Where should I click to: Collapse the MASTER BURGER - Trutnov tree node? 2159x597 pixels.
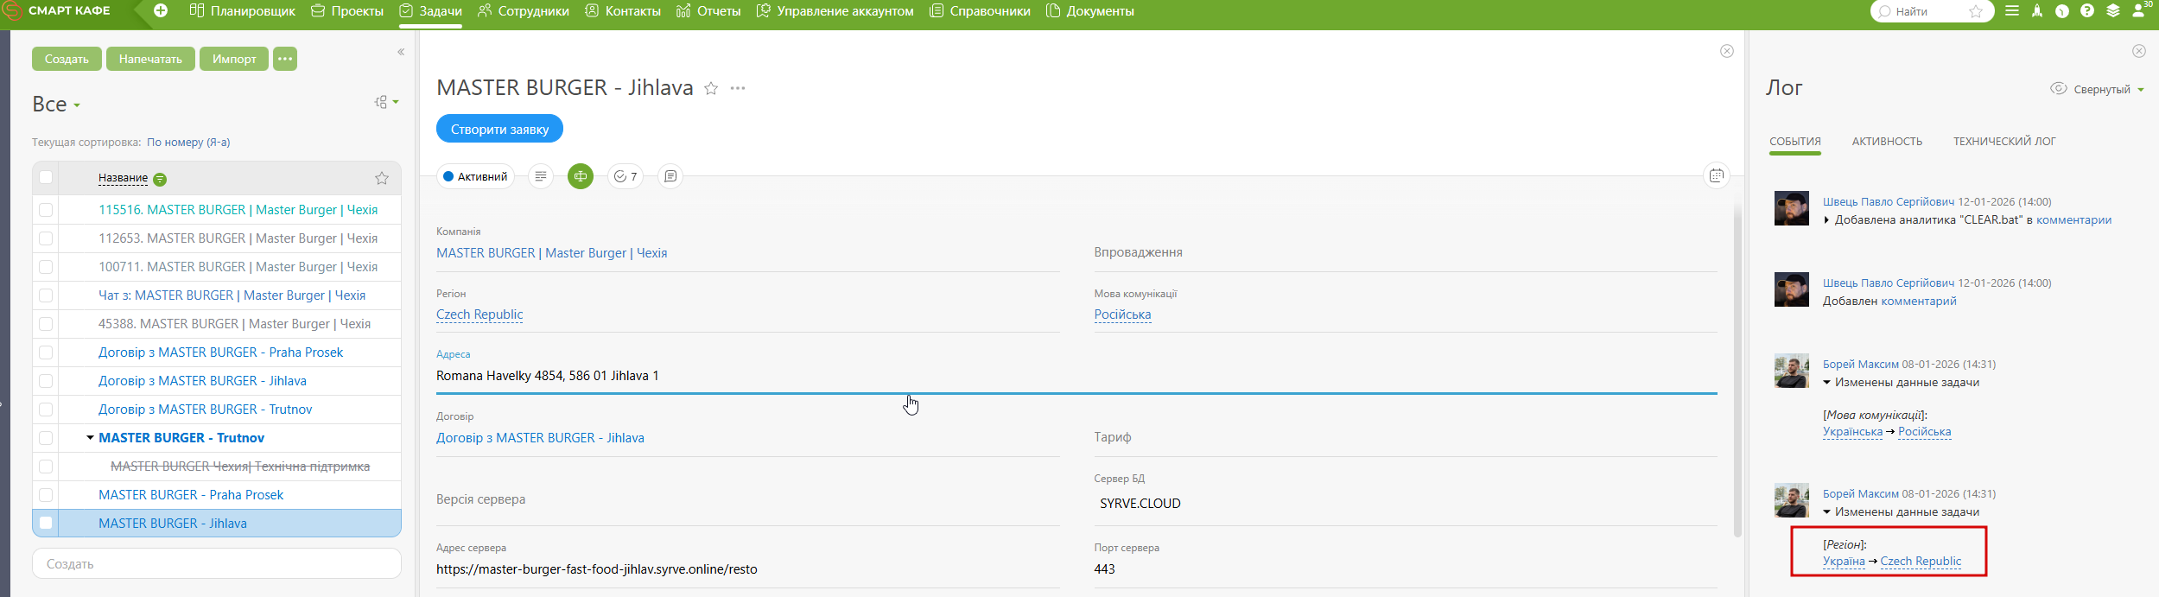tap(90, 438)
